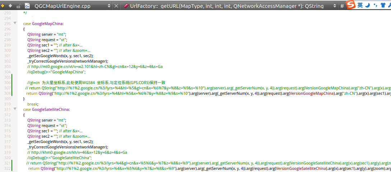
Task: Place cursor on 'case GoogleSatelliteChina:' text
Action: [x=47, y=109]
